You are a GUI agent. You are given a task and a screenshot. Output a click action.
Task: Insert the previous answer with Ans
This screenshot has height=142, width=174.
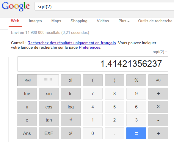[27, 133]
